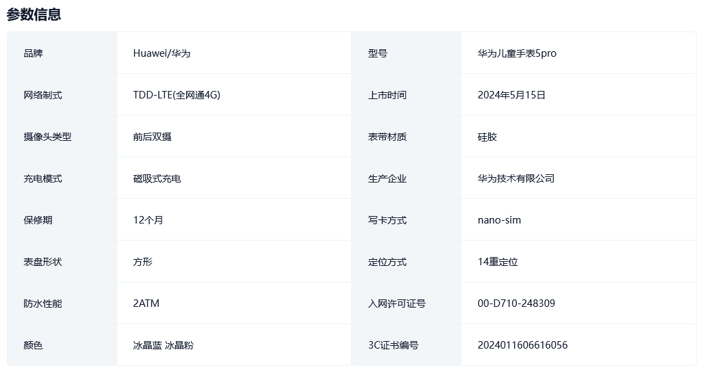Click the 14重定位 positioning value
The width and height of the screenshot is (705, 378).
pos(498,262)
